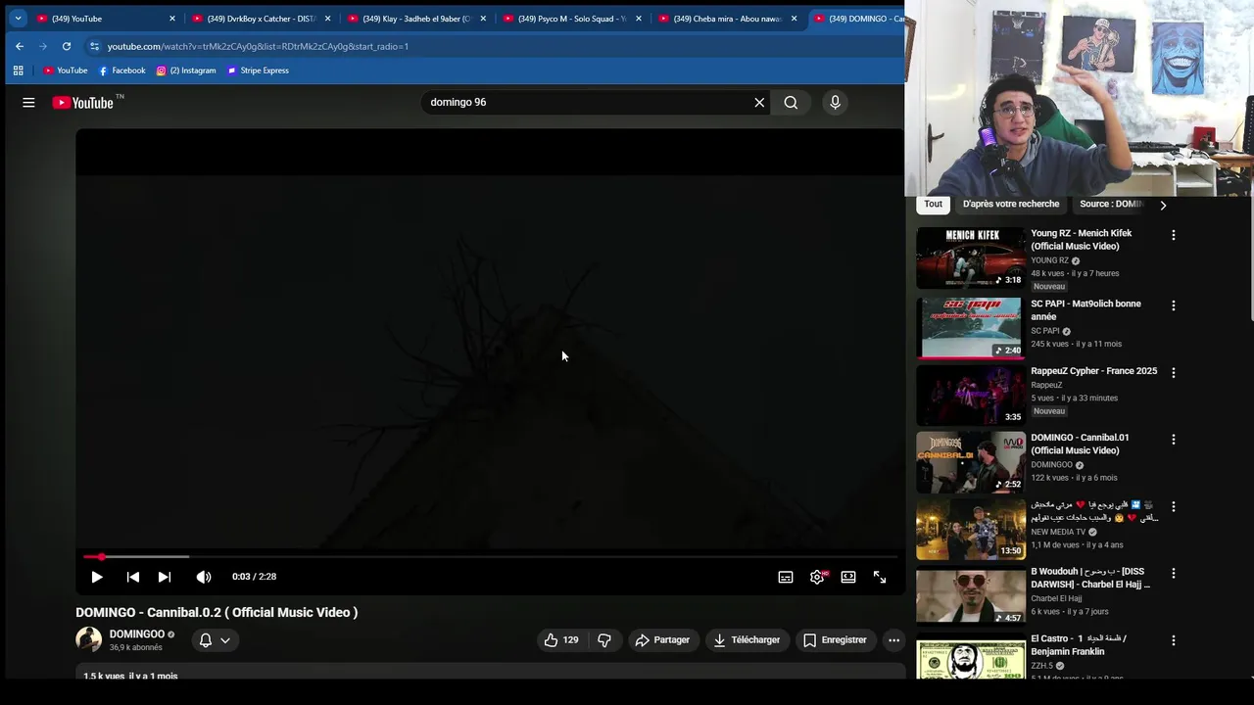
Task: Dislike the video with thumbs down
Action: tap(604, 640)
